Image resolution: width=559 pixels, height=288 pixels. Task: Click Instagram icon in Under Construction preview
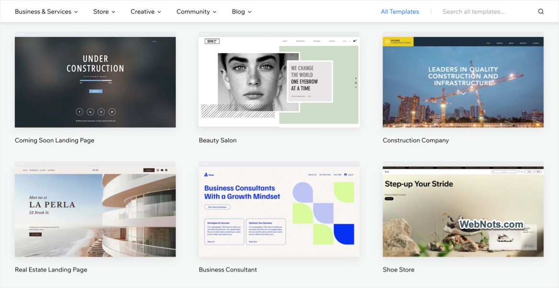[101, 112]
